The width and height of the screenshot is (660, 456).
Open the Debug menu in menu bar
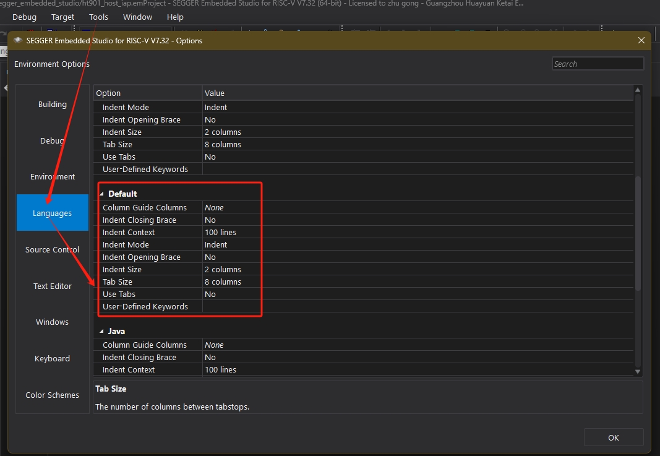[24, 17]
